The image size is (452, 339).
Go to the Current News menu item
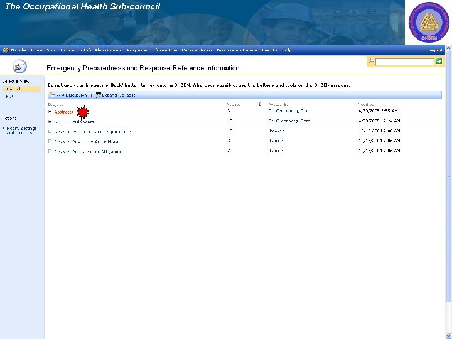click(x=197, y=50)
